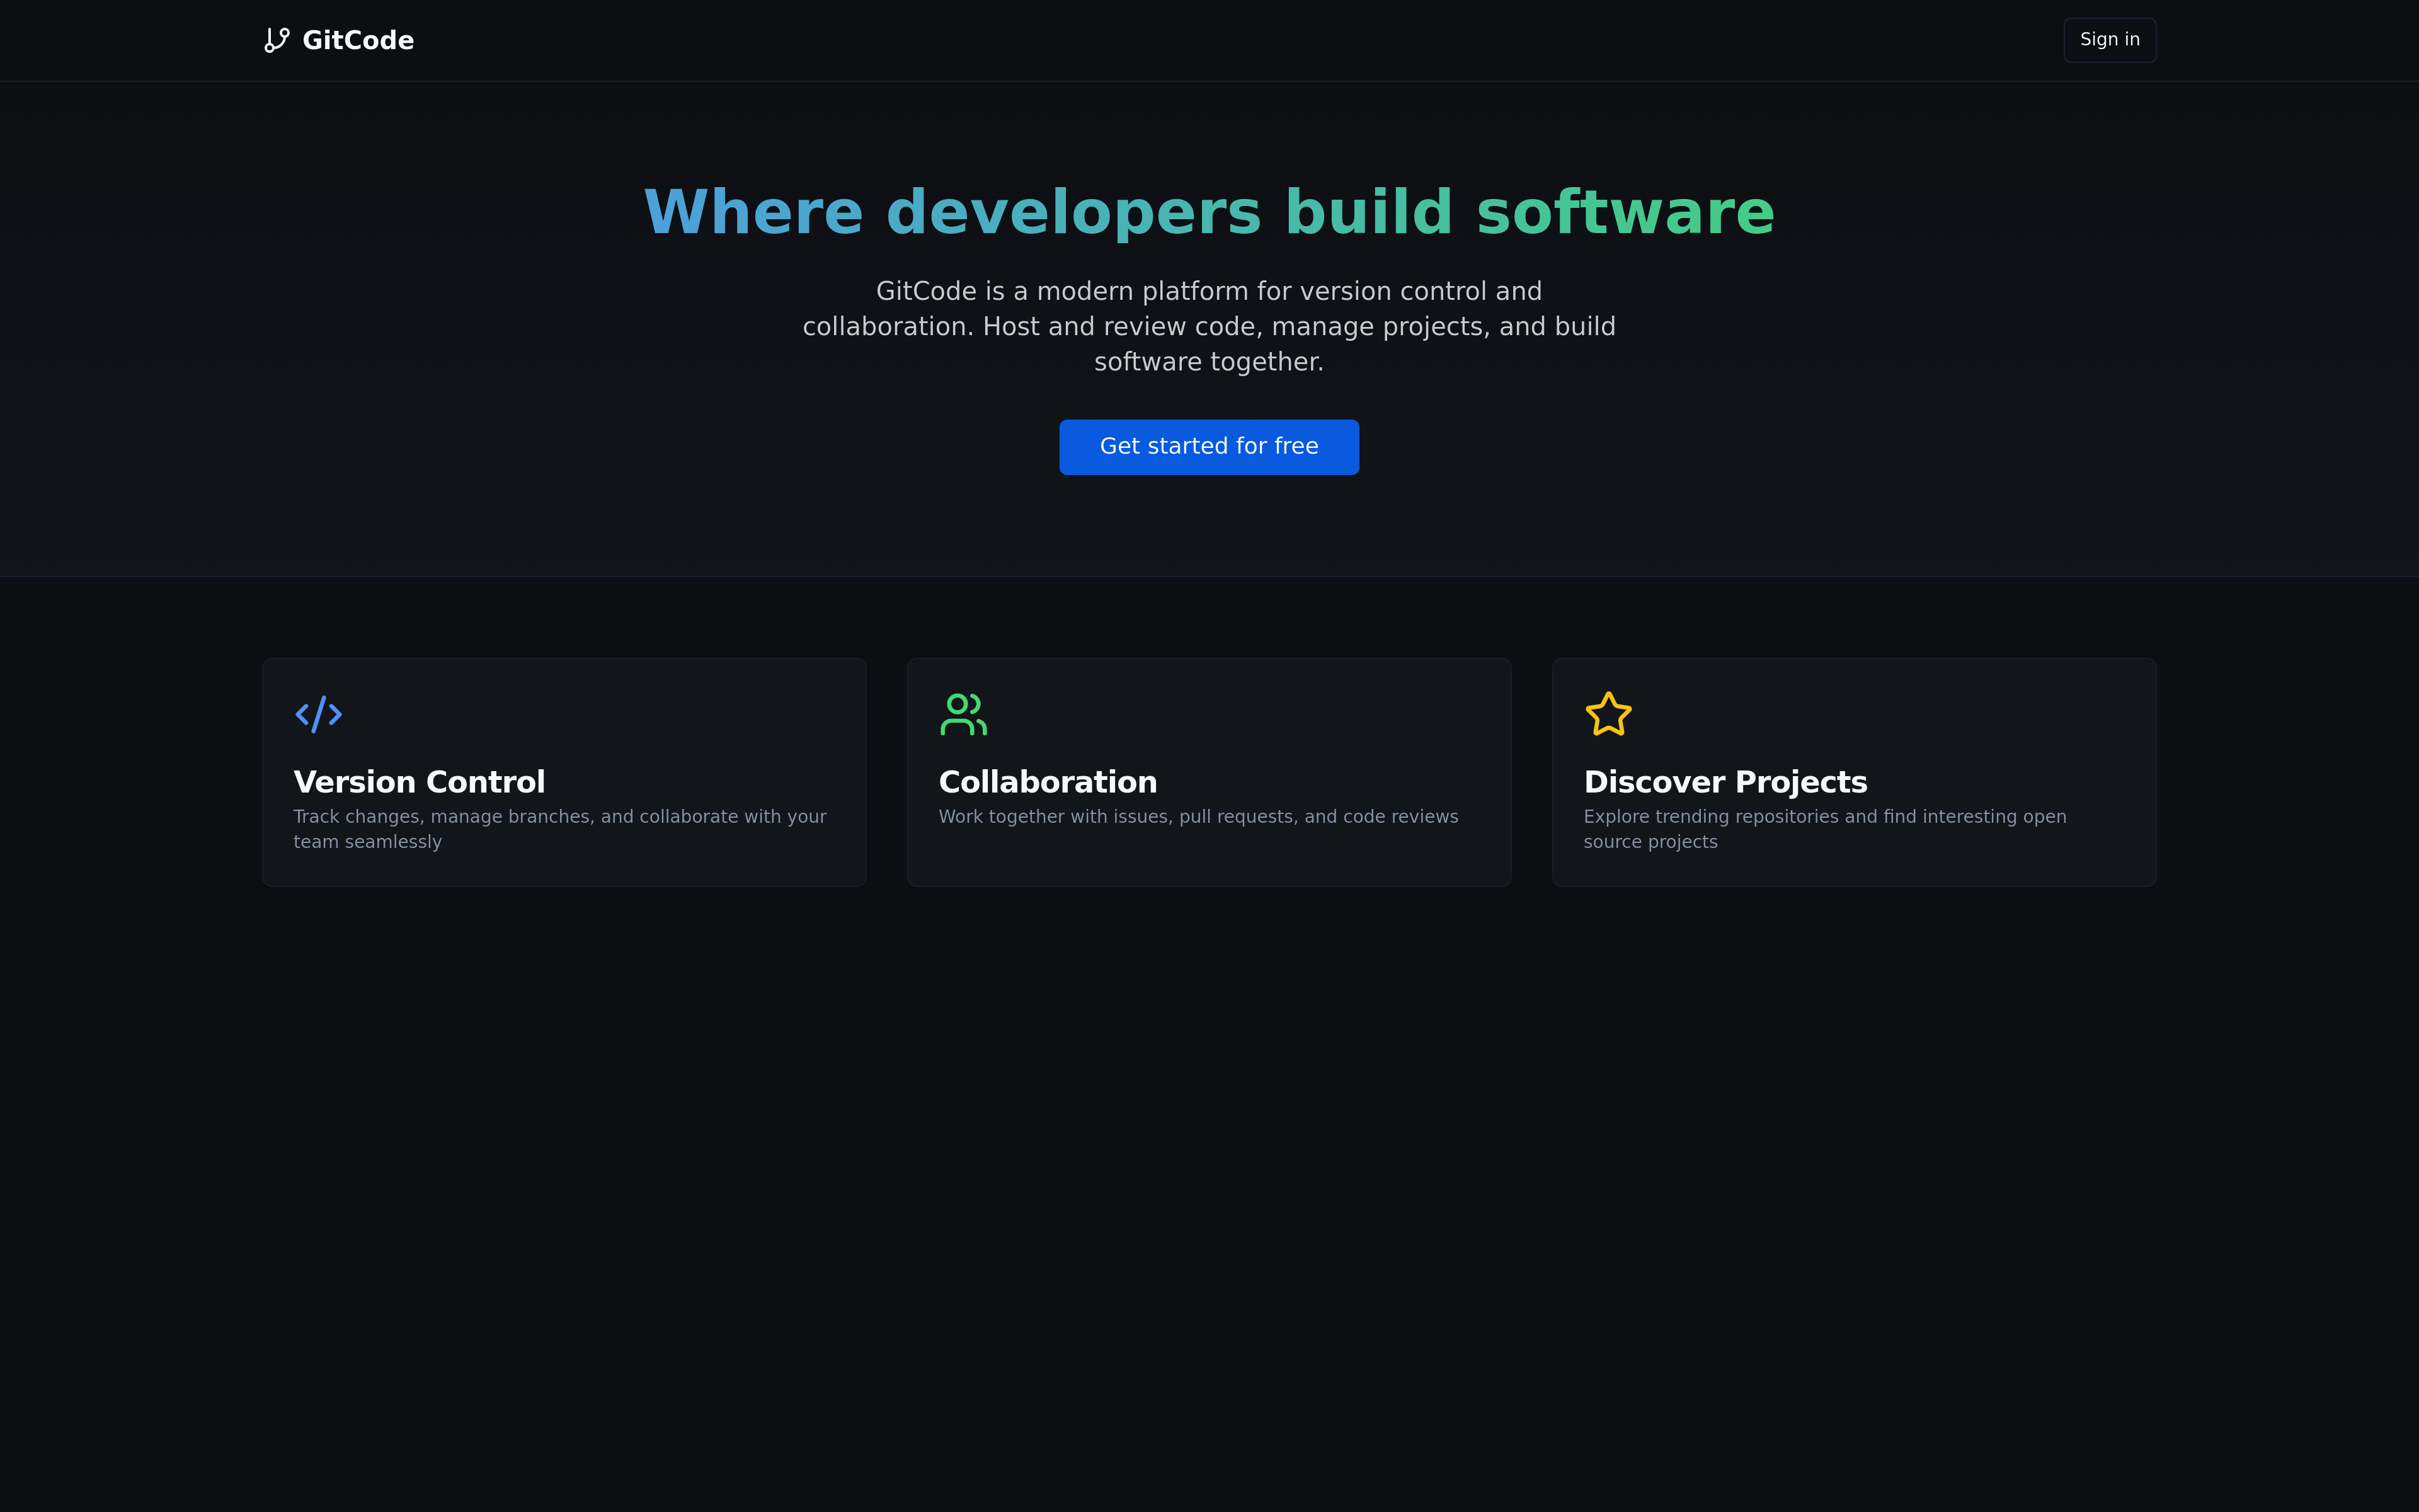Click Get started for free button
The image size is (2419, 1512).
[x=1208, y=447]
